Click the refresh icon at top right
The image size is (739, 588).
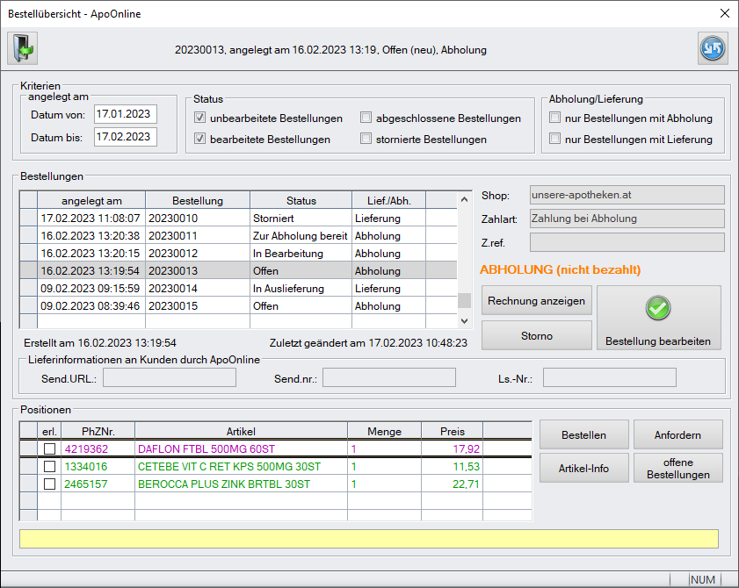(713, 49)
